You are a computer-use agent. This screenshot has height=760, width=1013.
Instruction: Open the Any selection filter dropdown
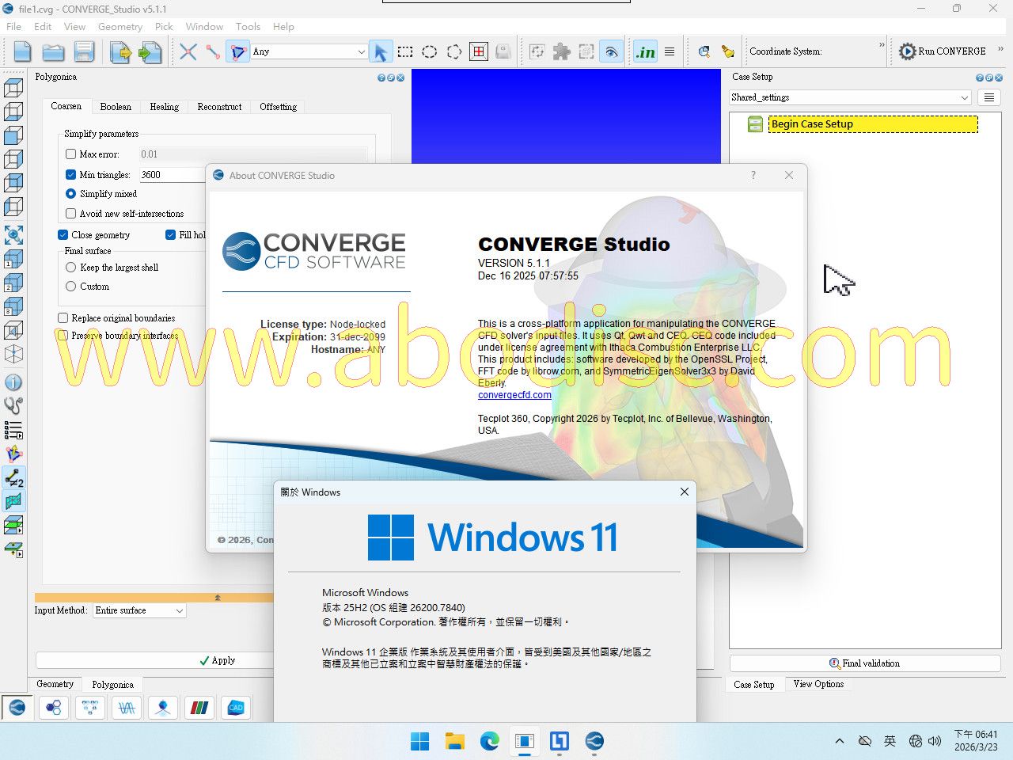coord(309,52)
